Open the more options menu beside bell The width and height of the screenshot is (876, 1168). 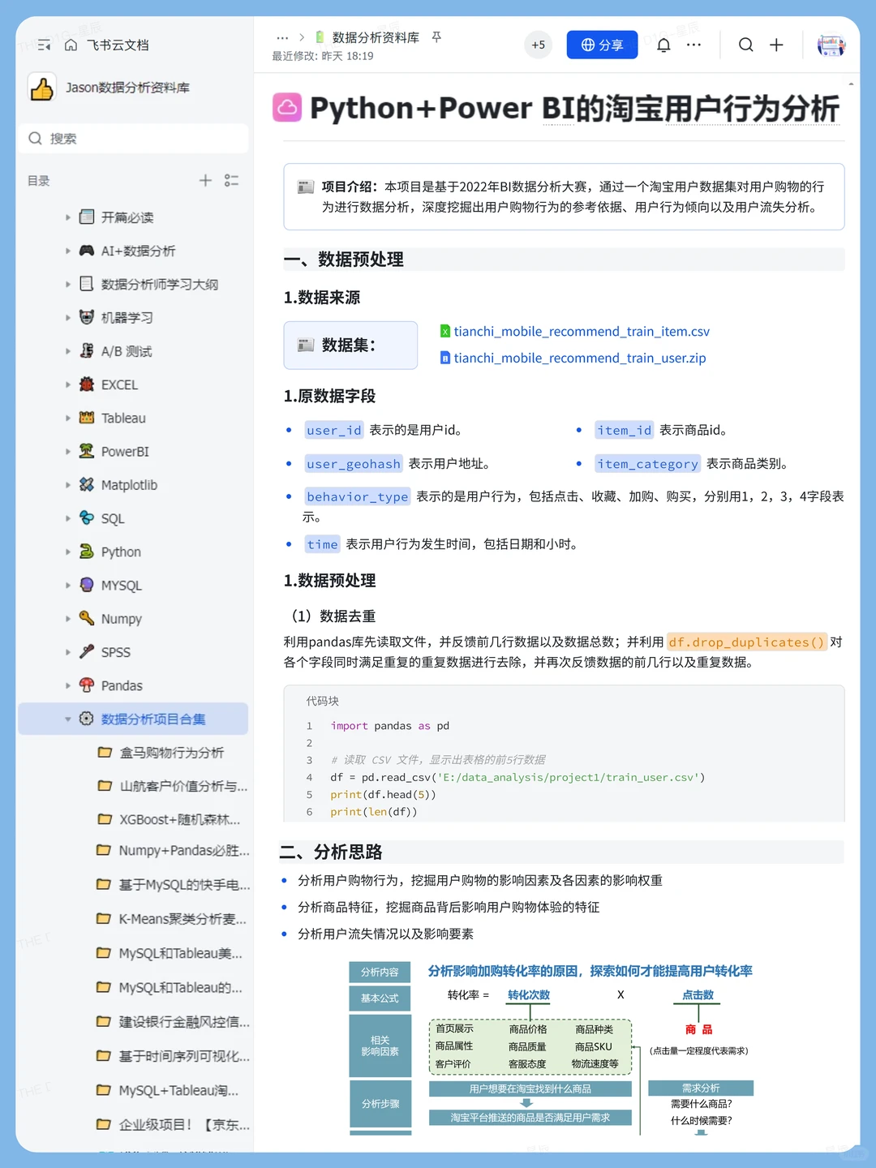click(x=693, y=45)
